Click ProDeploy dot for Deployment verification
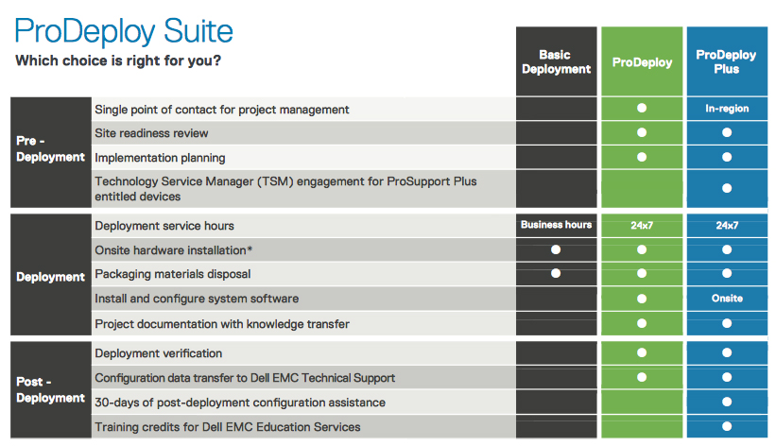Screen dimensions: 776x446 (x=642, y=352)
